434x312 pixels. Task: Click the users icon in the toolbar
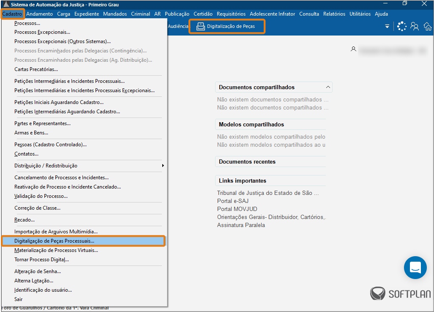(x=415, y=27)
